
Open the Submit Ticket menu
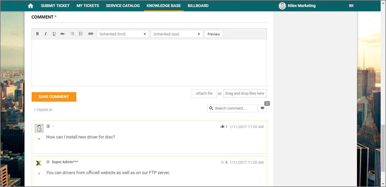coord(55,6)
